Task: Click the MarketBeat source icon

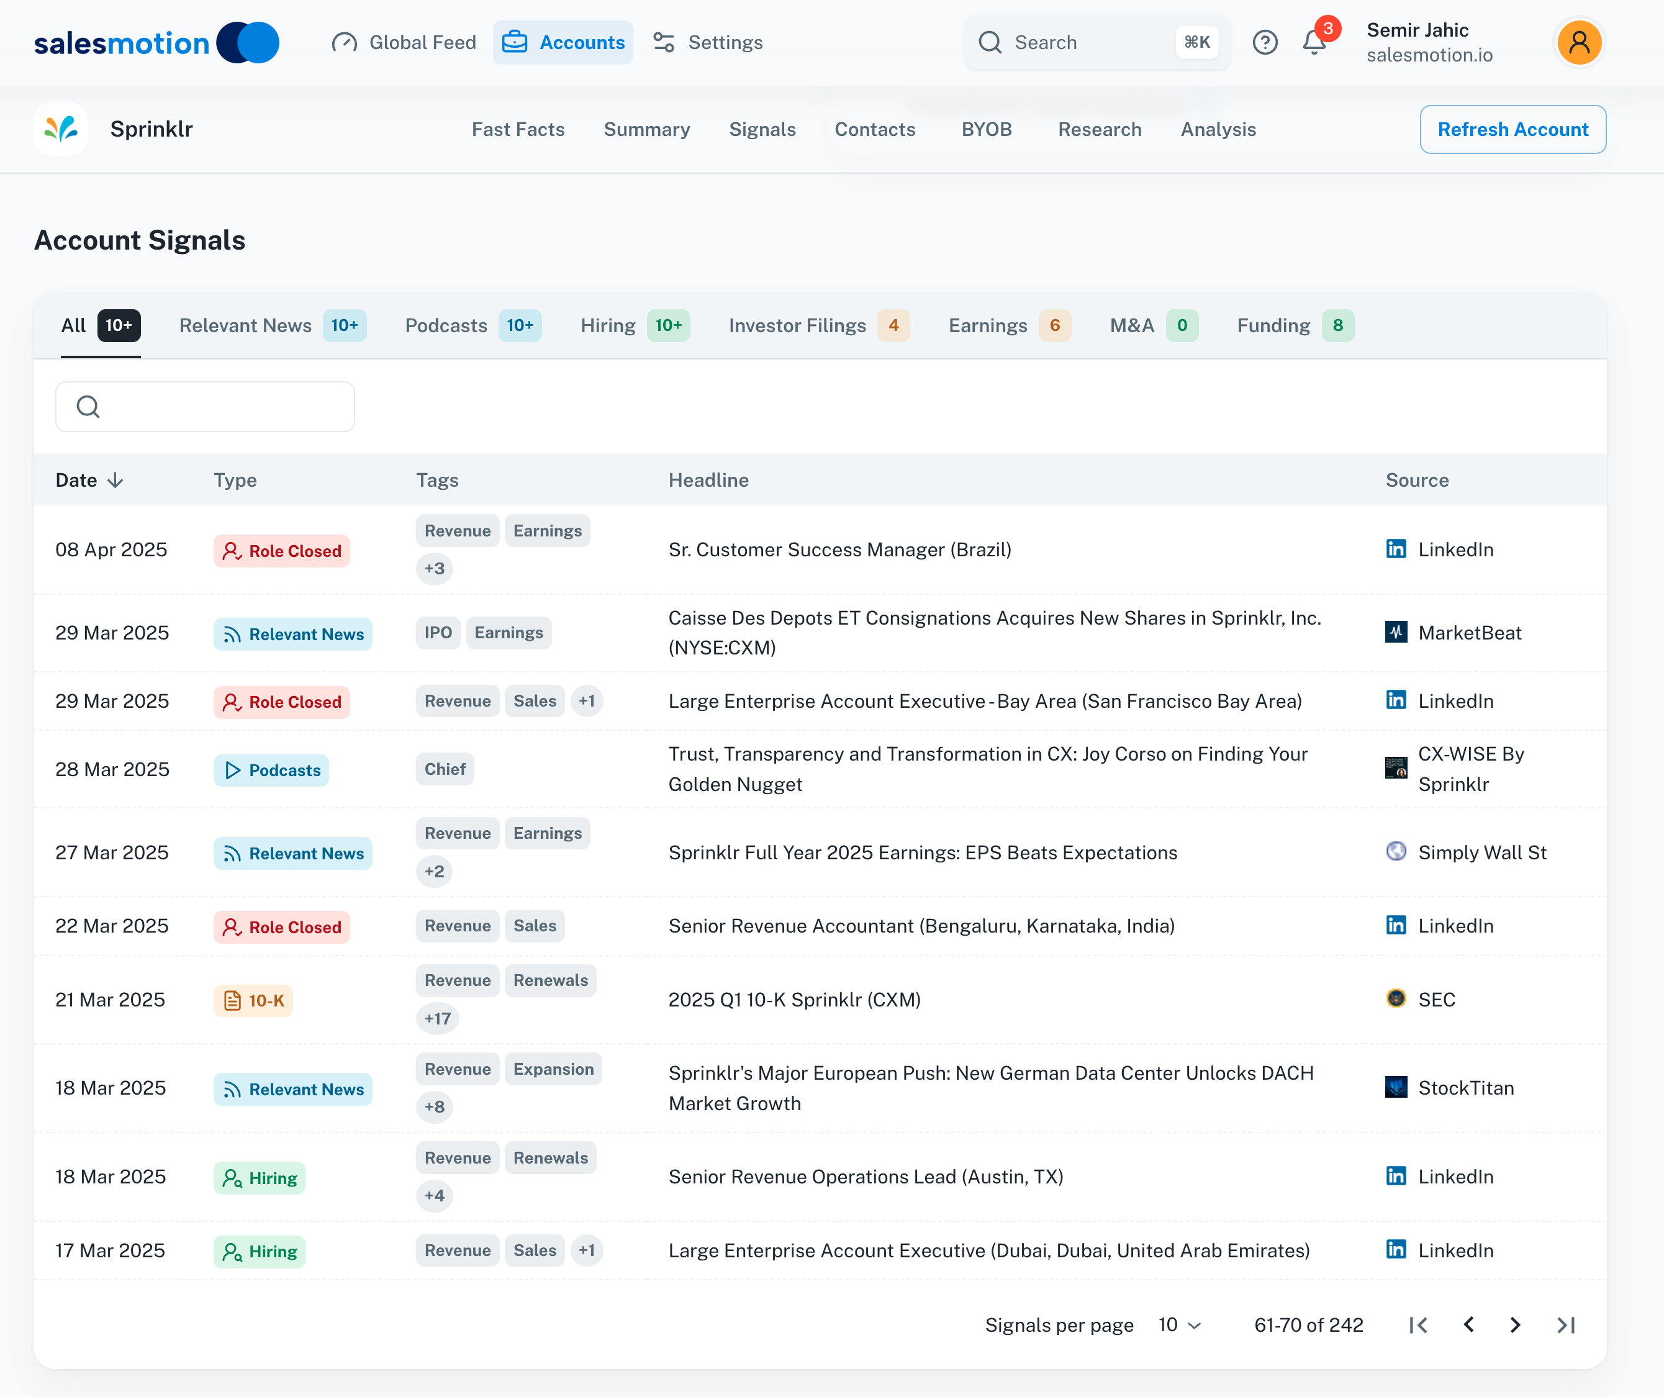Action: click(1396, 632)
